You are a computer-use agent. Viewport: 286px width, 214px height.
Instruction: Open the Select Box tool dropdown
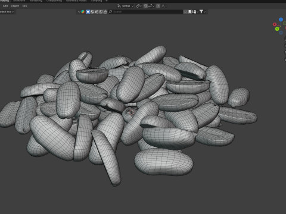coord(7,12)
